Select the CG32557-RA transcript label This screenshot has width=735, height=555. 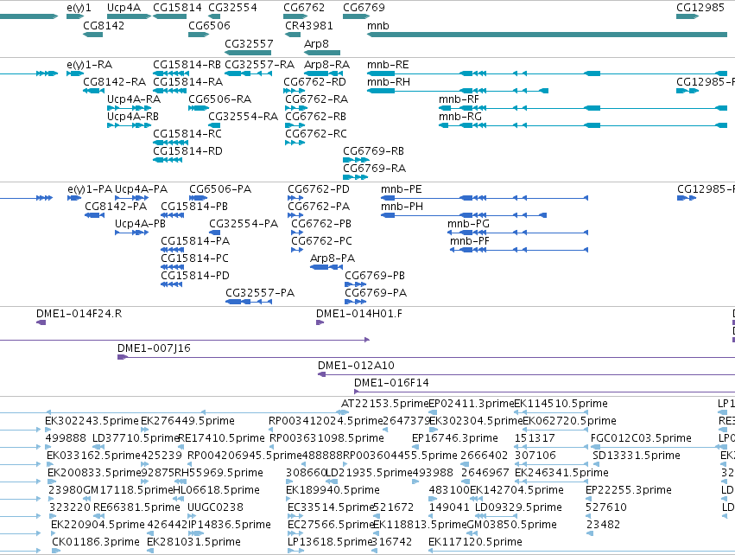(260, 64)
